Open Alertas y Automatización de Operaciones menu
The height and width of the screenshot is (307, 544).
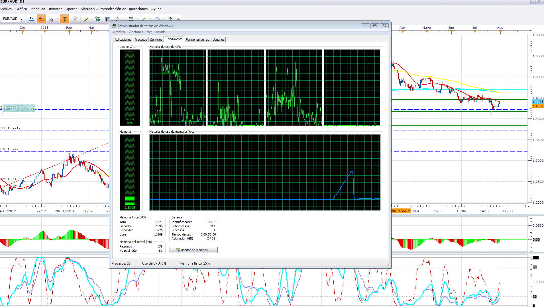(x=114, y=9)
